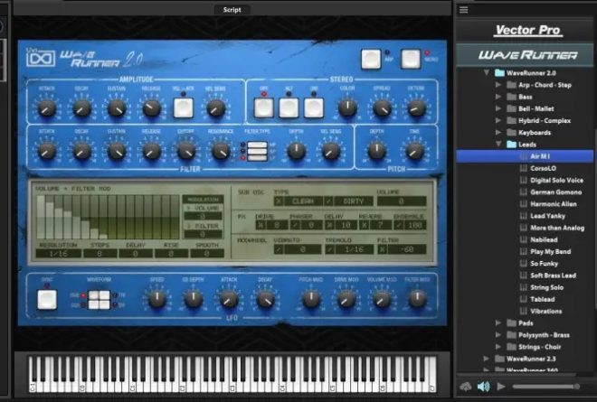Click the preset icon beside CorsoLO
This screenshot has height=402, width=597.
pos(524,168)
